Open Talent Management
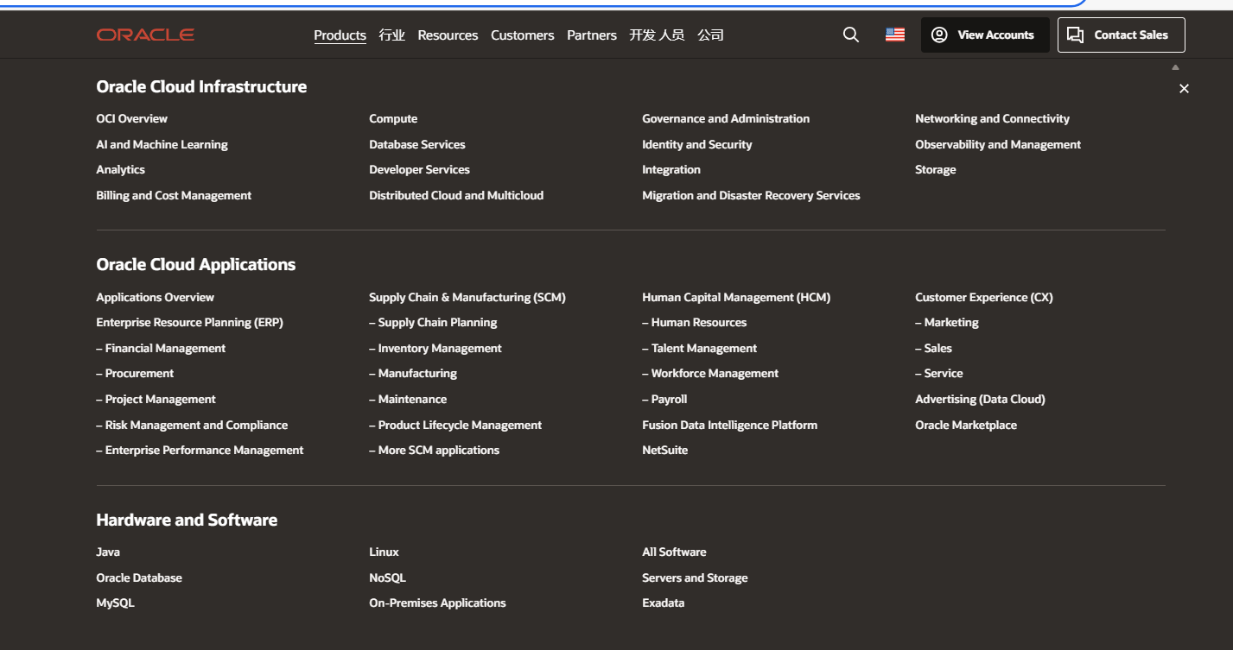This screenshot has width=1233, height=650. pyautogui.click(x=700, y=349)
